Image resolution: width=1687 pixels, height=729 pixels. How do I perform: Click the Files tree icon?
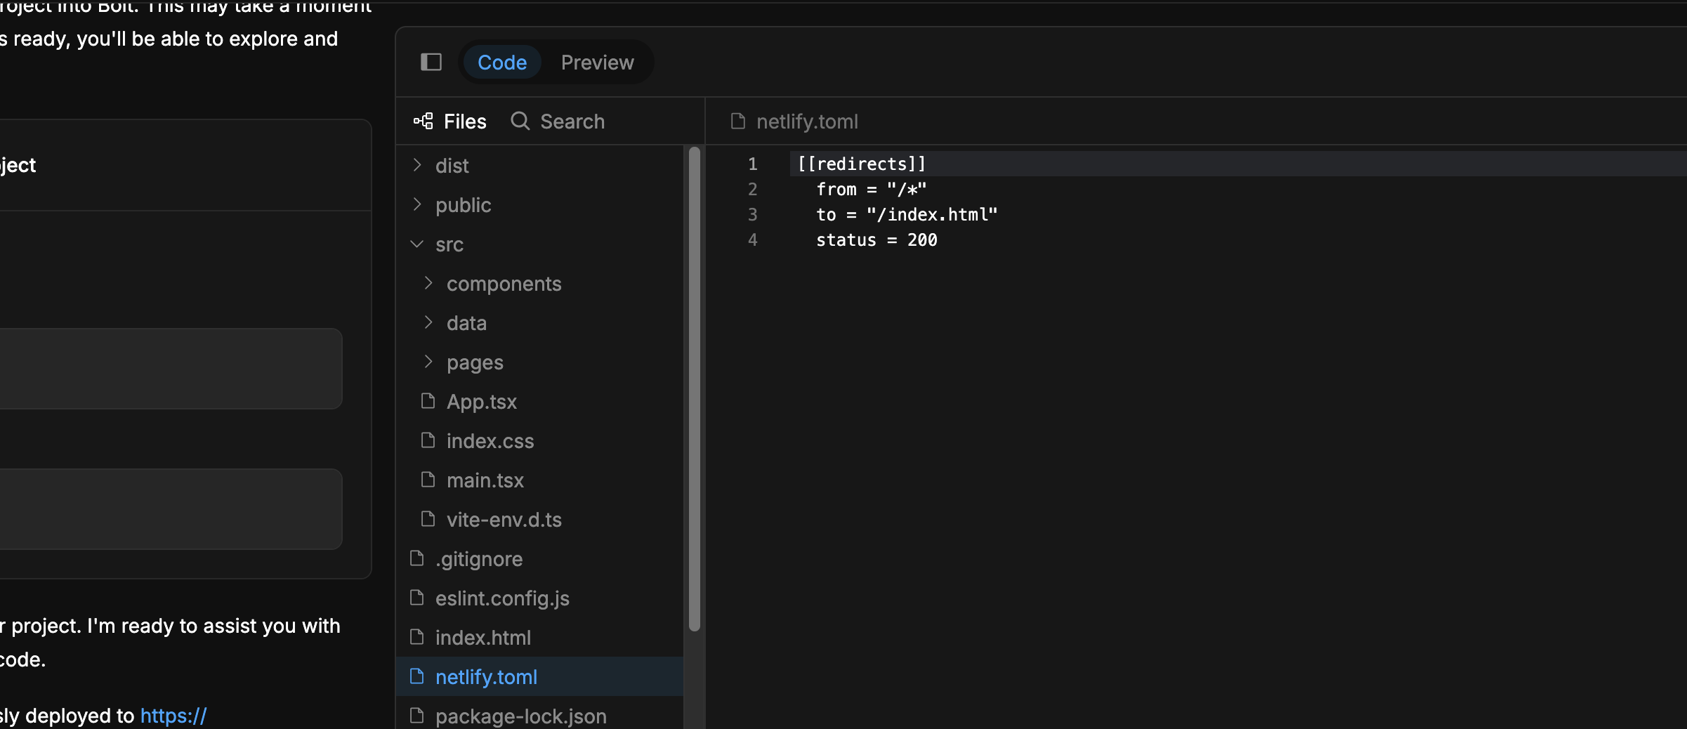coord(424,121)
